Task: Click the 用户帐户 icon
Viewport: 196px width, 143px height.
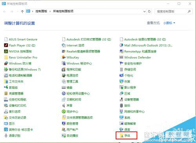Action: tap(64, 130)
